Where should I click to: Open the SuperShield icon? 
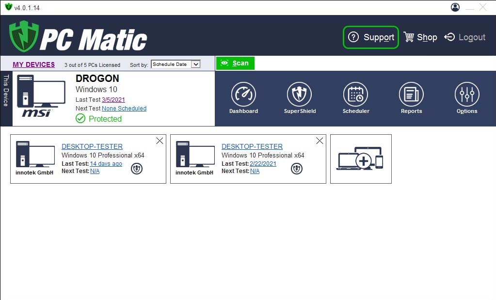[300, 95]
